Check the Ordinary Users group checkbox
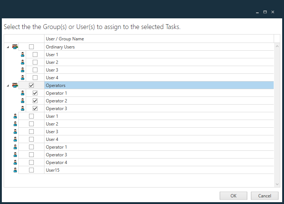 (x=32, y=47)
